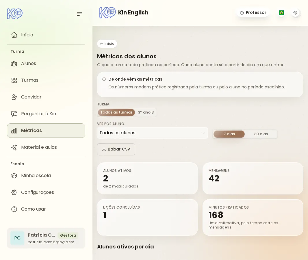
Task: Select the 3º ano B class filter
Action: coord(146,112)
